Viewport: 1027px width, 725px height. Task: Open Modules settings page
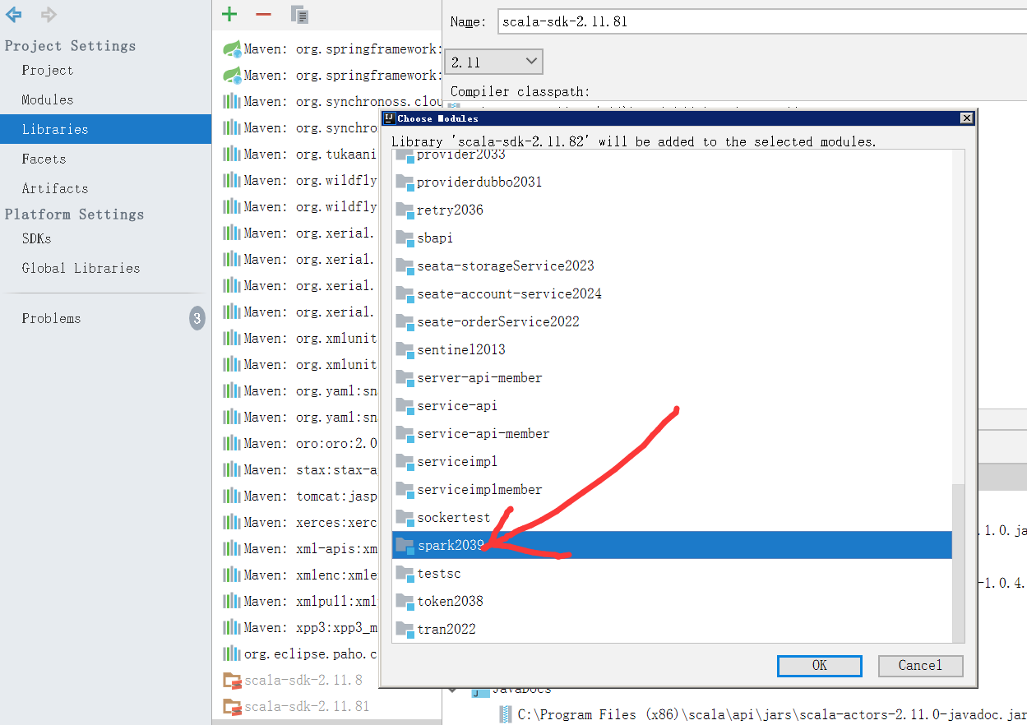pyautogui.click(x=48, y=100)
